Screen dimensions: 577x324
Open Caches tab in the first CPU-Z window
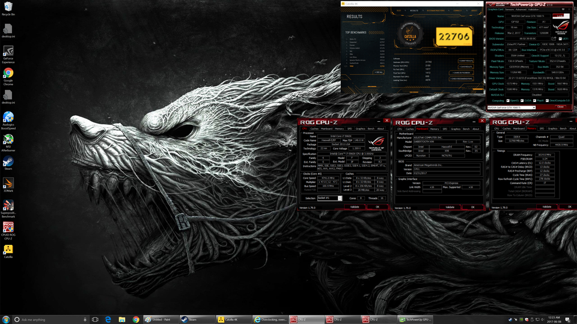[x=314, y=128]
